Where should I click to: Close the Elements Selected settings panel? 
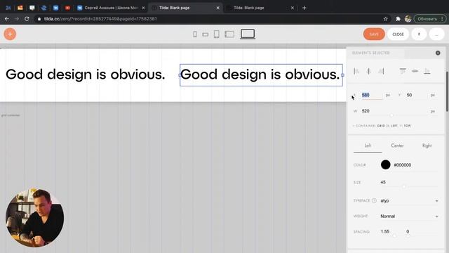[x=438, y=53]
